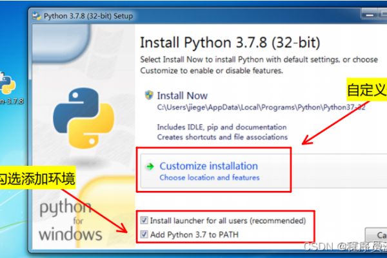Click 'Creates shortcuts and file associations' text
This screenshot has width=387, height=258.
pos(223,137)
